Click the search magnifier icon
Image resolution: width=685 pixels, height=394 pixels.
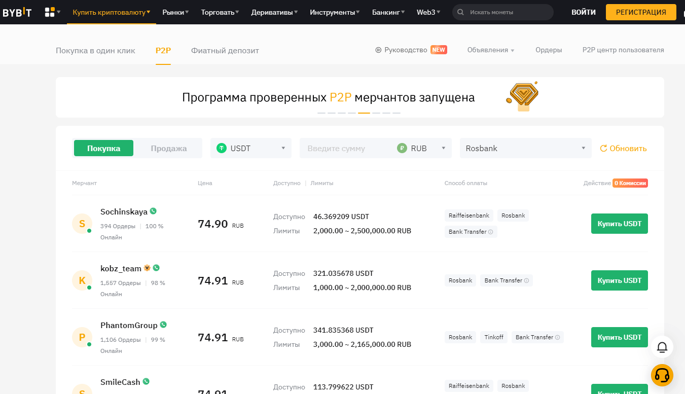coord(460,12)
